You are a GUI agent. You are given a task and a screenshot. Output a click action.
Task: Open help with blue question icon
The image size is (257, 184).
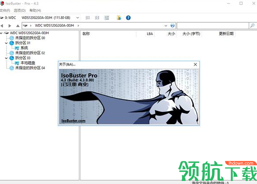tap(128, 17)
